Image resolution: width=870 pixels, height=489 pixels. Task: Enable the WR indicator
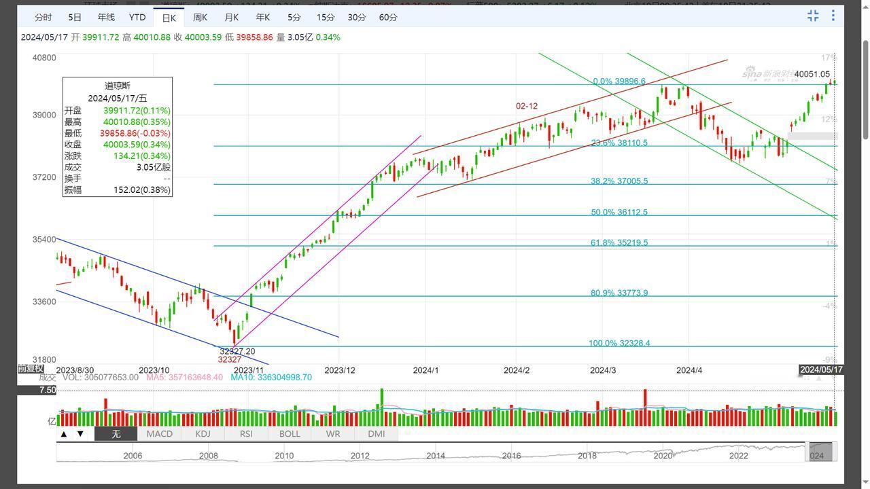[333, 433]
